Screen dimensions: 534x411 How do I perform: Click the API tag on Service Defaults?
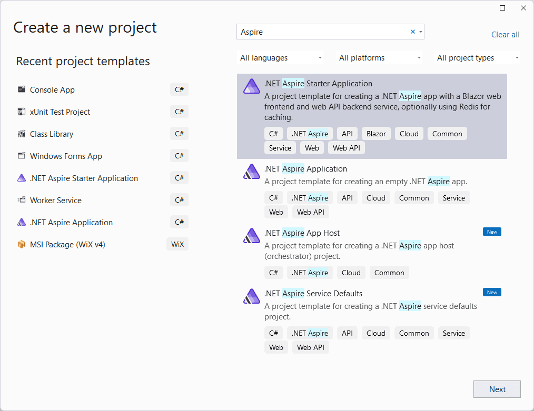tap(348, 333)
